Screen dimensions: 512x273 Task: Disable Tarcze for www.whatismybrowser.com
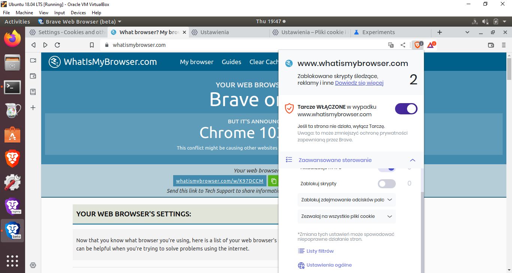(406, 109)
